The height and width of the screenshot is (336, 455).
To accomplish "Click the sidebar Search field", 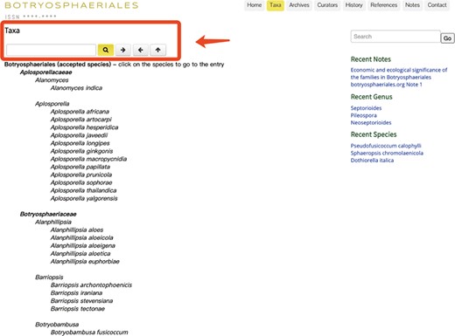I will [395, 37].
